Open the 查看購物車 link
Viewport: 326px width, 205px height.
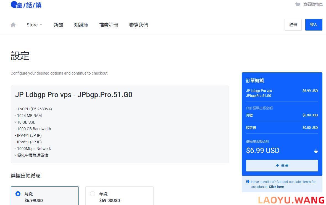[313, 4]
